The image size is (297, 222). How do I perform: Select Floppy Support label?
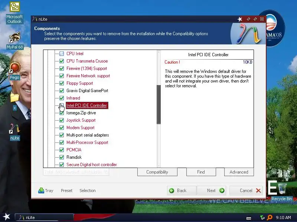(x=80, y=83)
